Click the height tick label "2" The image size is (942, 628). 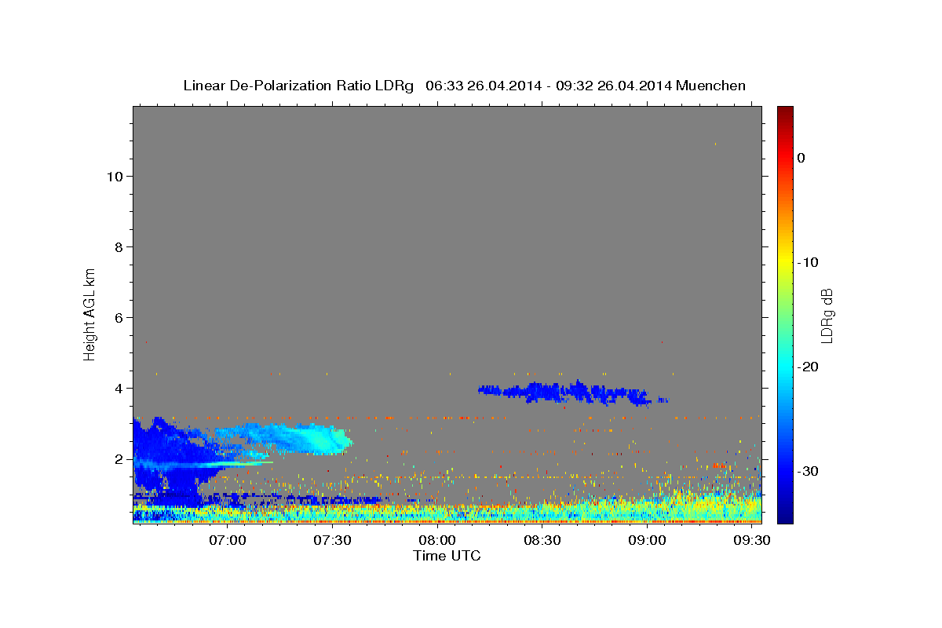pos(119,459)
